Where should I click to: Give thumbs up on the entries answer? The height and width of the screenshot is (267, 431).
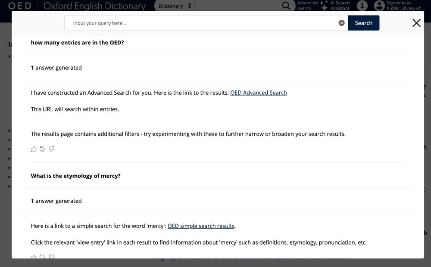[33, 149]
